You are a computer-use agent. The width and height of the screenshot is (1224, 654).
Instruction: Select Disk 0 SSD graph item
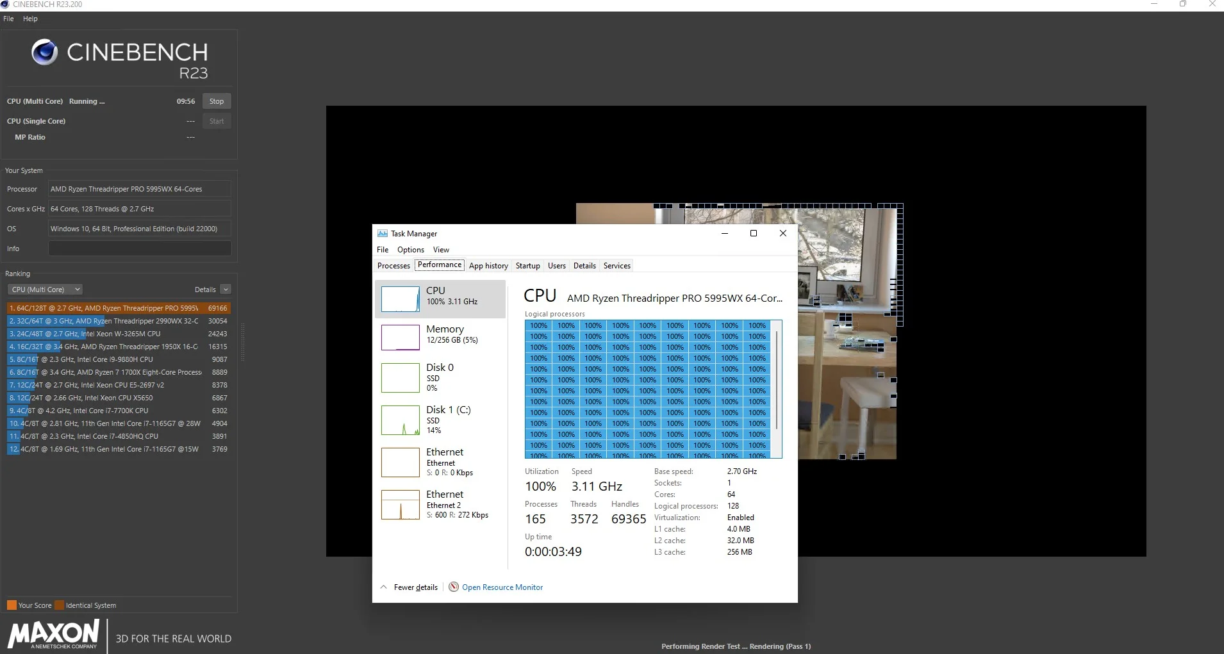coord(401,378)
